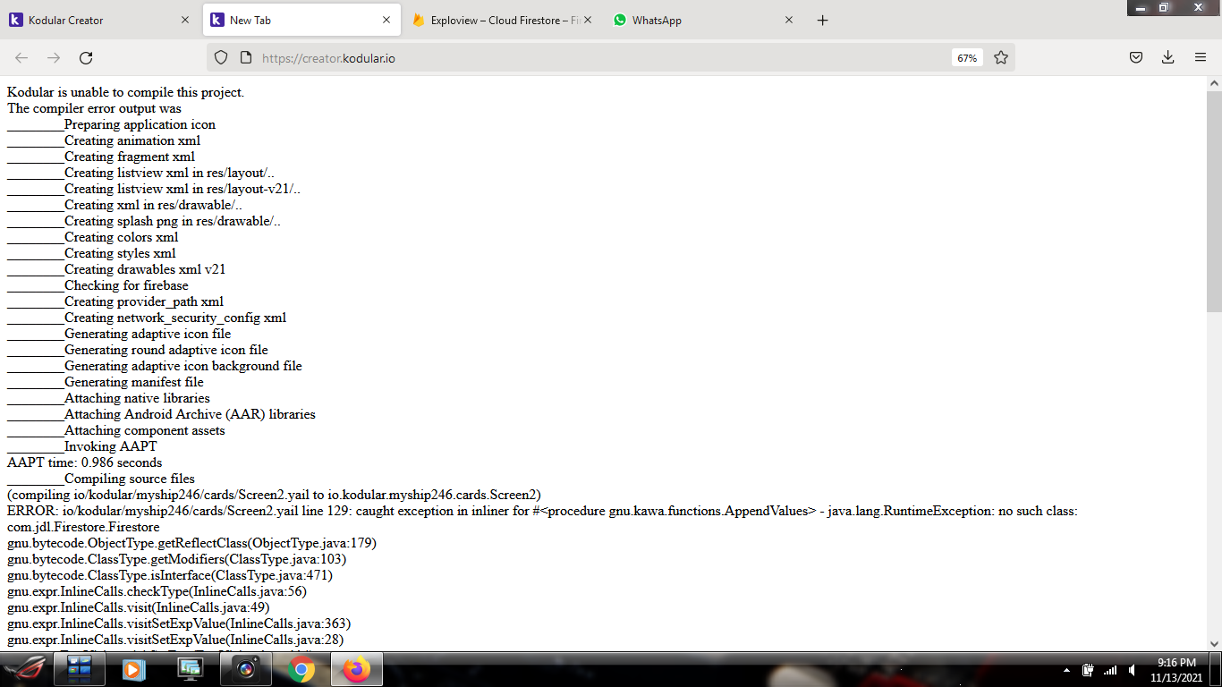Open the Firefox application menu
1222x687 pixels.
(1201, 57)
